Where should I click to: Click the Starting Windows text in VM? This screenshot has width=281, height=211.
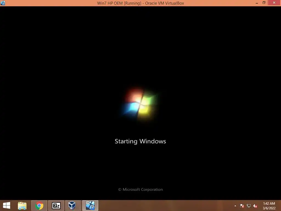click(x=140, y=141)
